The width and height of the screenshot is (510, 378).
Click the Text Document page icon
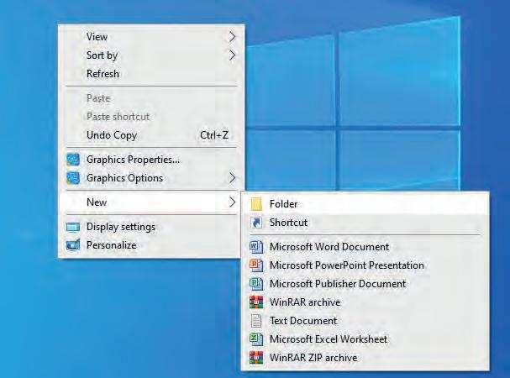[x=256, y=321]
